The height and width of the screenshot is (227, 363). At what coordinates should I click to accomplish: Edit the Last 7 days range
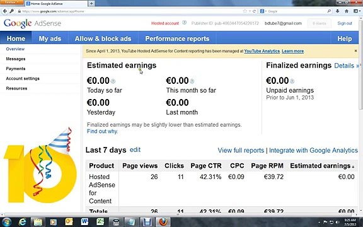point(135,149)
